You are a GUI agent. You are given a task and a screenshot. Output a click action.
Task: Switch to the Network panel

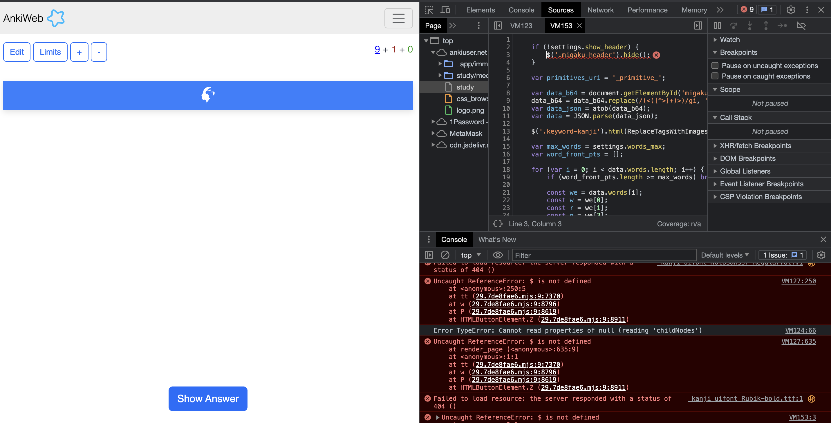pos(600,10)
